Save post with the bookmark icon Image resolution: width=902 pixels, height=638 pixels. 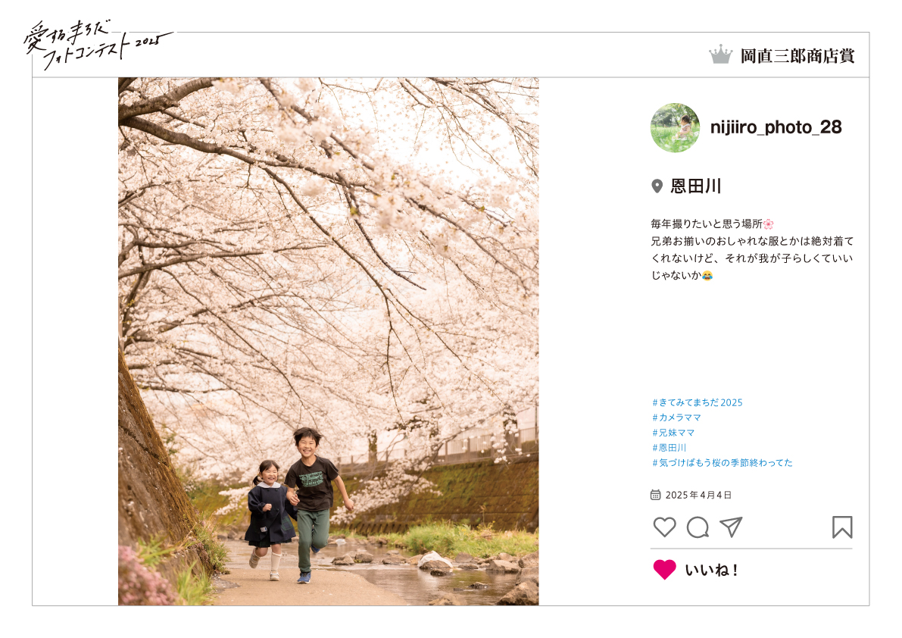pyautogui.click(x=842, y=527)
